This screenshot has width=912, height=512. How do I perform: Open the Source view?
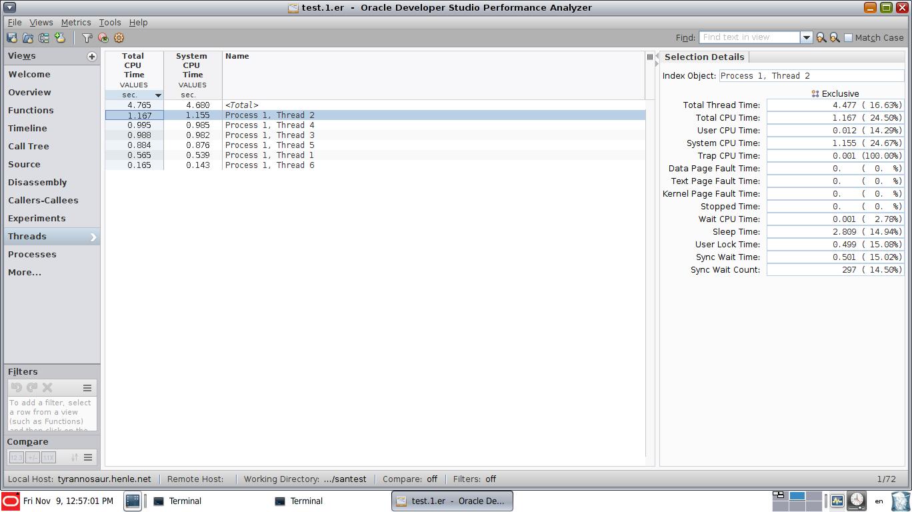tap(52, 165)
